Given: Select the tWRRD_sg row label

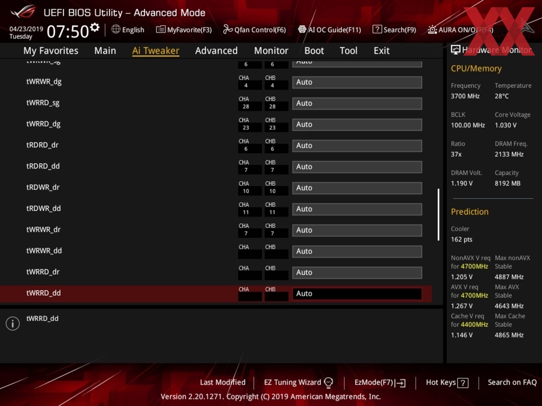Looking at the screenshot, I should [43, 103].
